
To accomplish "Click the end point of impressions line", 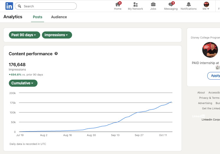I will pos(172,102).
